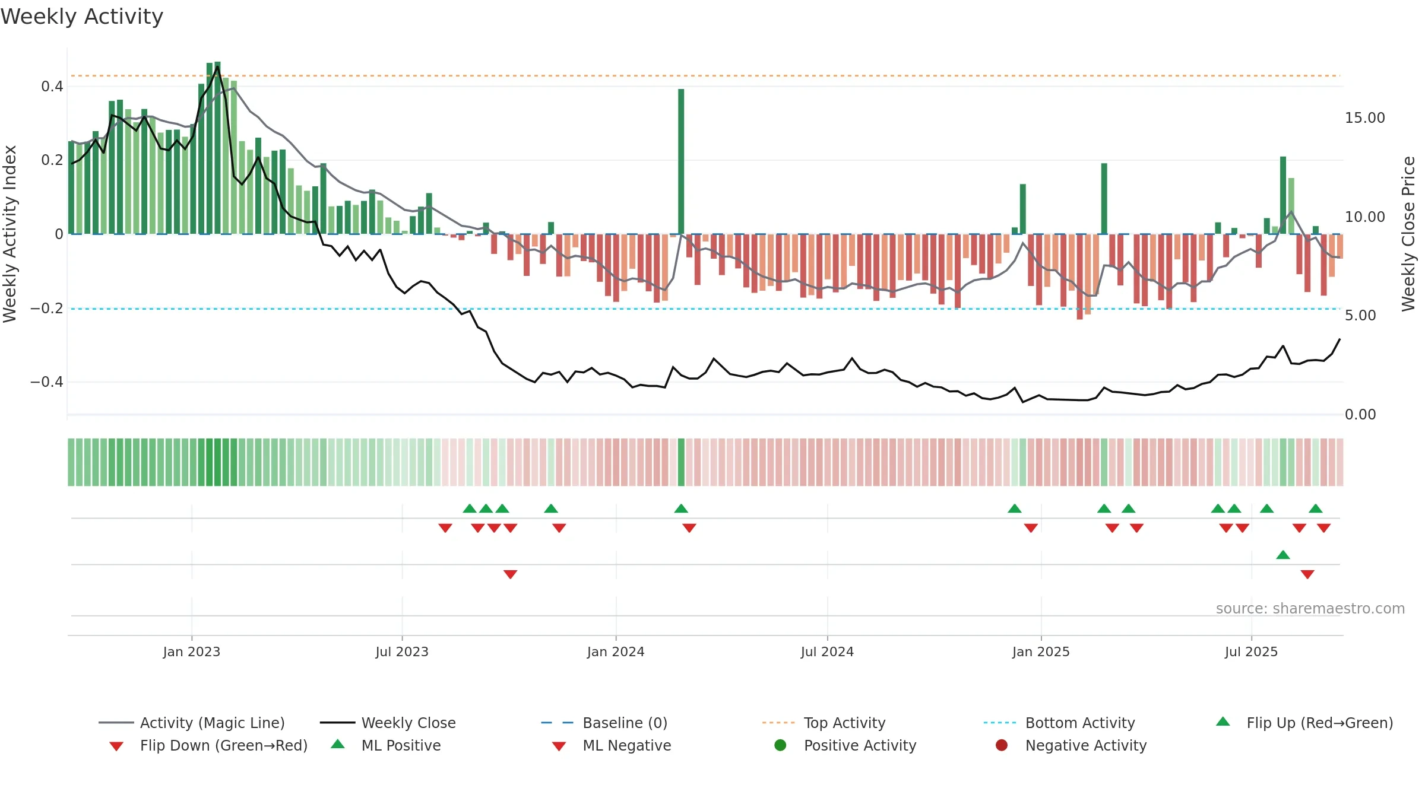
Task: Click the 0.4 tick on the left axis
Action: (x=52, y=87)
